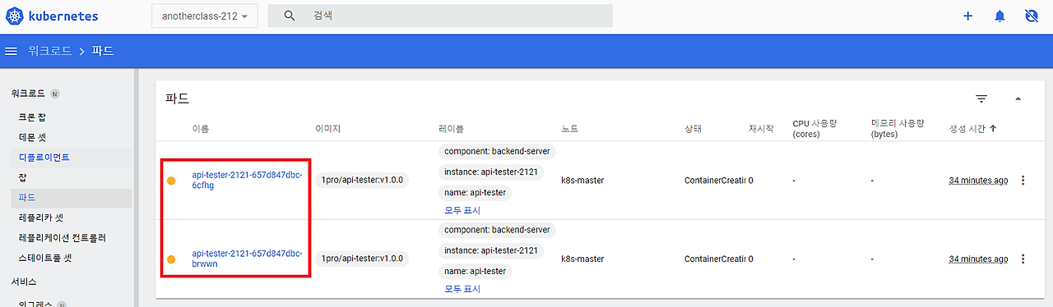This screenshot has width=1053, height=307.
Task: Click image chip of 6cfhg pod row
Action: [362, 180]
